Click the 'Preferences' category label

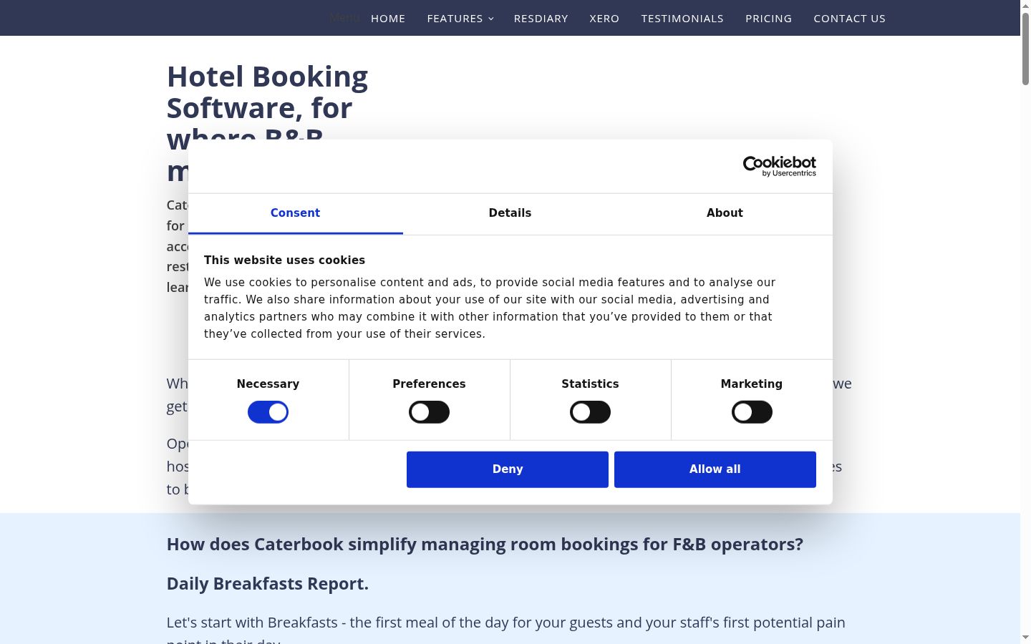coord(429,384)
